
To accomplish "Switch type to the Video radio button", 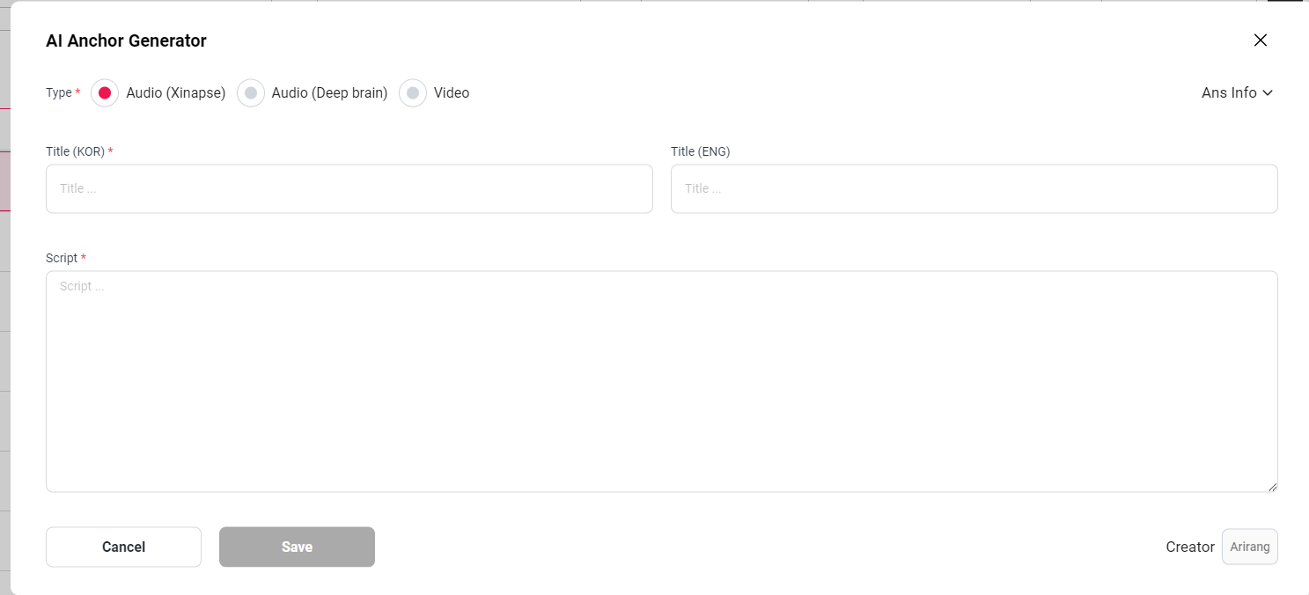I will [413, 93].
